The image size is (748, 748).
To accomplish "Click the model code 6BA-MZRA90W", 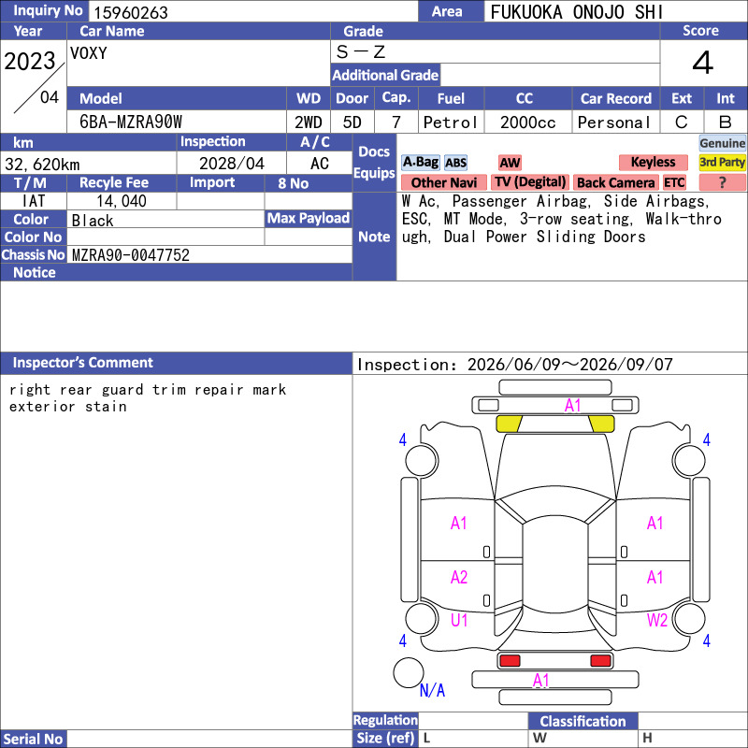I will click(131, 122).
